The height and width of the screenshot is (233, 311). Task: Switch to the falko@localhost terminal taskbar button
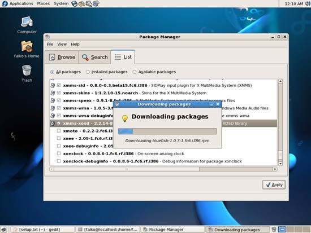coord(107,230)
